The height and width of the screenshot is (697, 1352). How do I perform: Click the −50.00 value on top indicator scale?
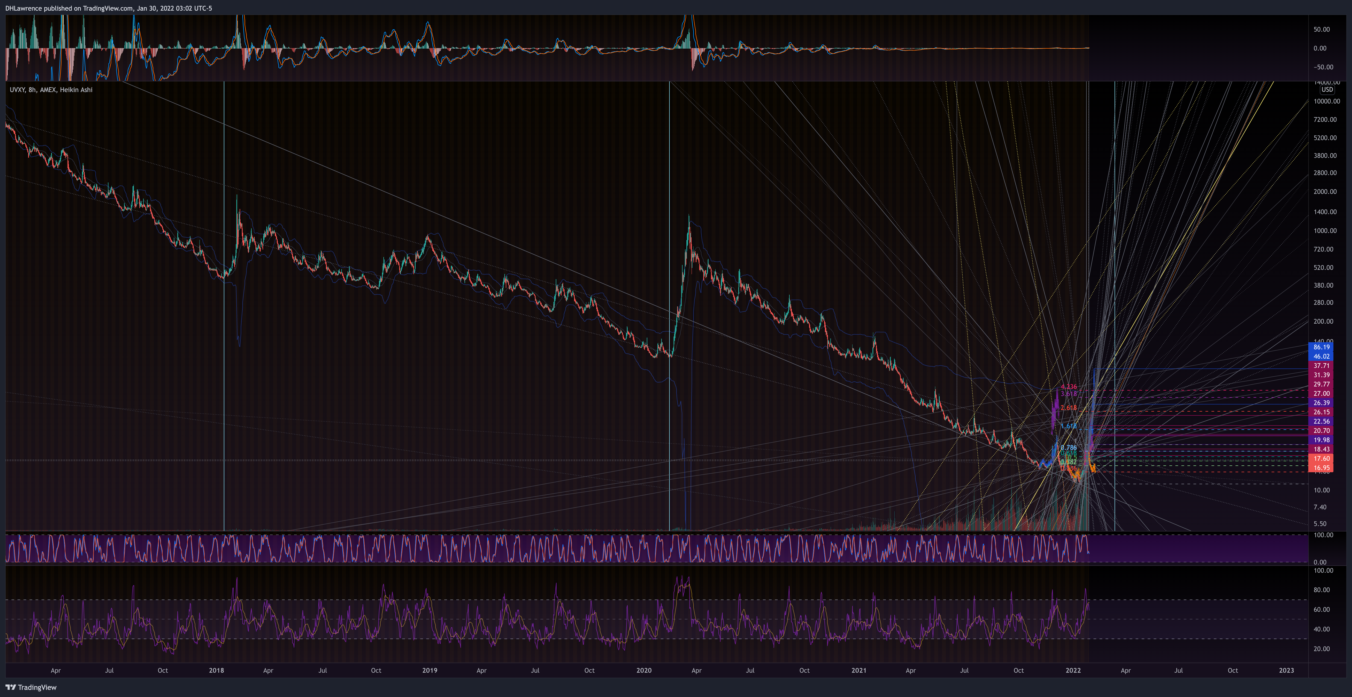[1321, 67]
